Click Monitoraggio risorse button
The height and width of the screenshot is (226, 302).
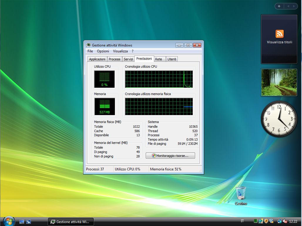click(x=170, y=156)
